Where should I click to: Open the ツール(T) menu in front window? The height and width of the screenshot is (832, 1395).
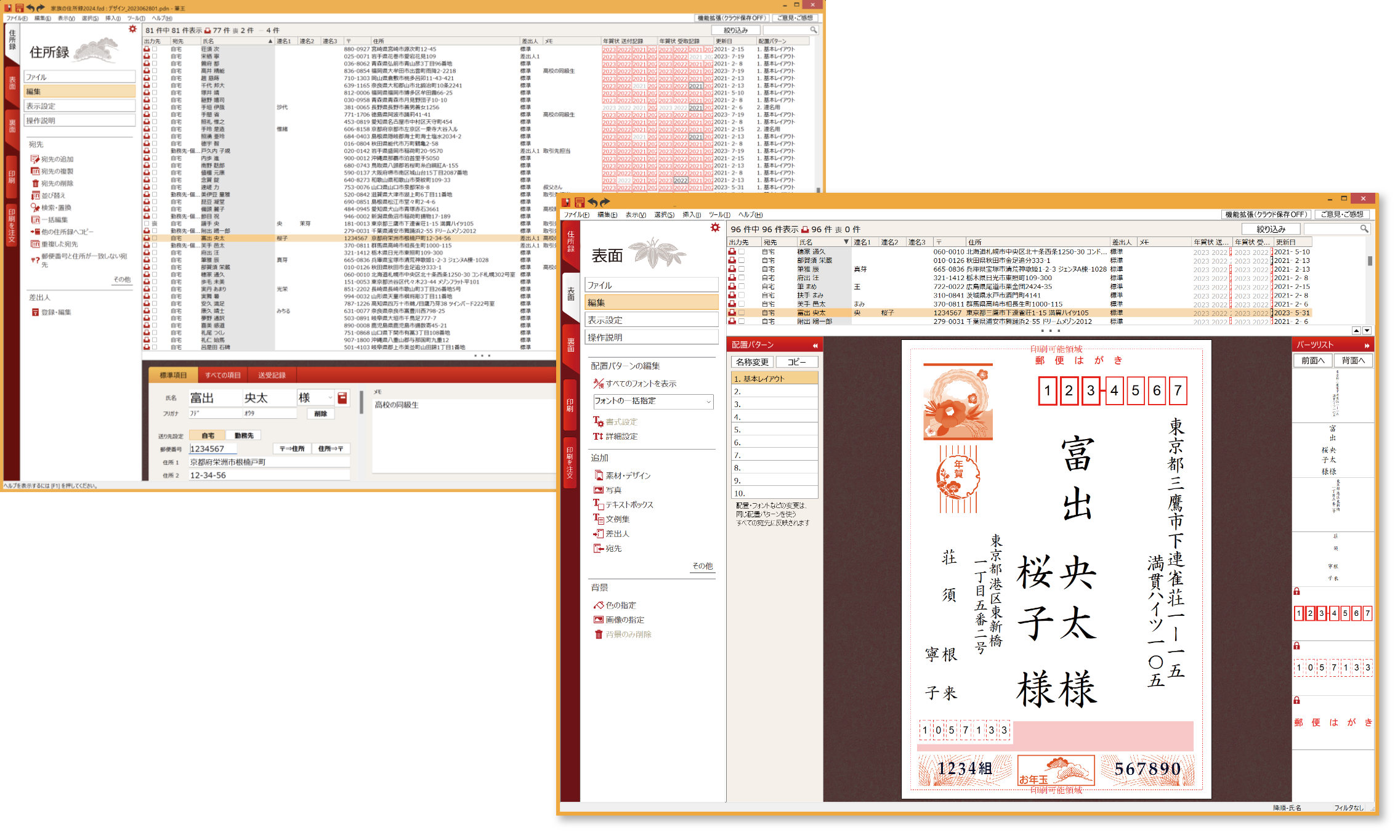[x=719, y=215]
